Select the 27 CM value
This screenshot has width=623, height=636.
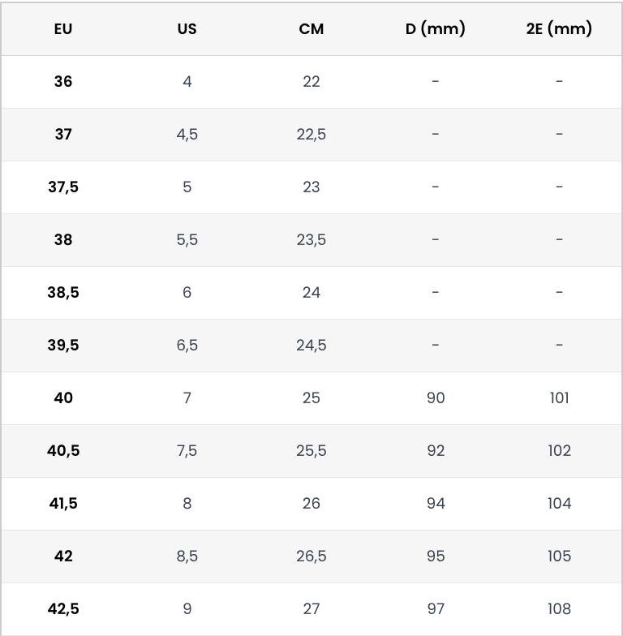(x=311, y=608)
